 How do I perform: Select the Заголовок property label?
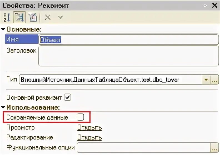pyautogui.click(x=21, y=50)
